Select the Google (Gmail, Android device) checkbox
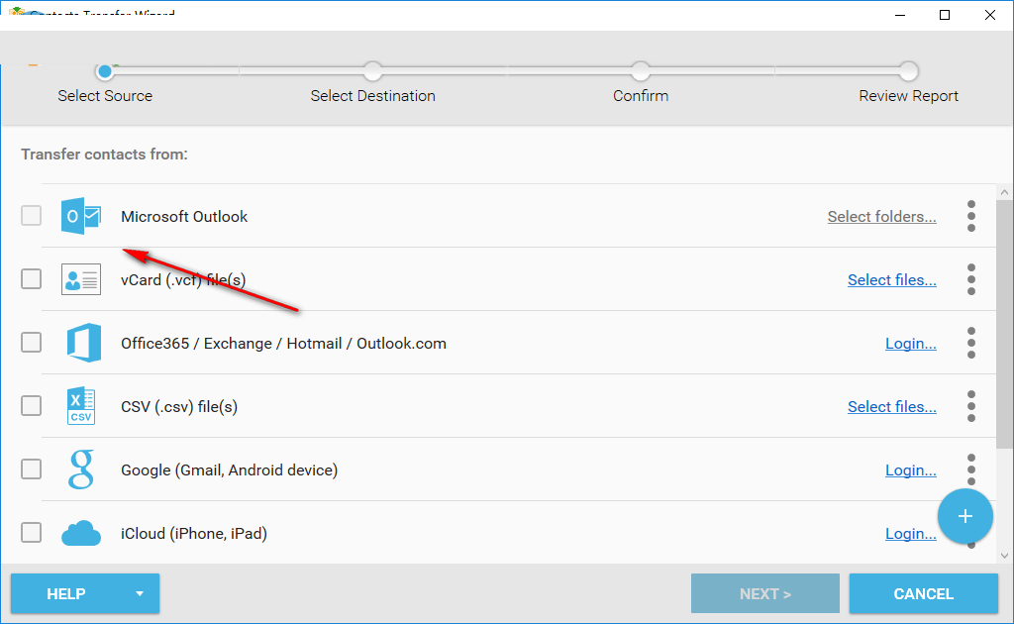 point(31,468)
